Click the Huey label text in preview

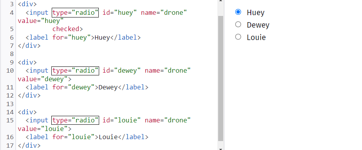(x=255, y=12)
